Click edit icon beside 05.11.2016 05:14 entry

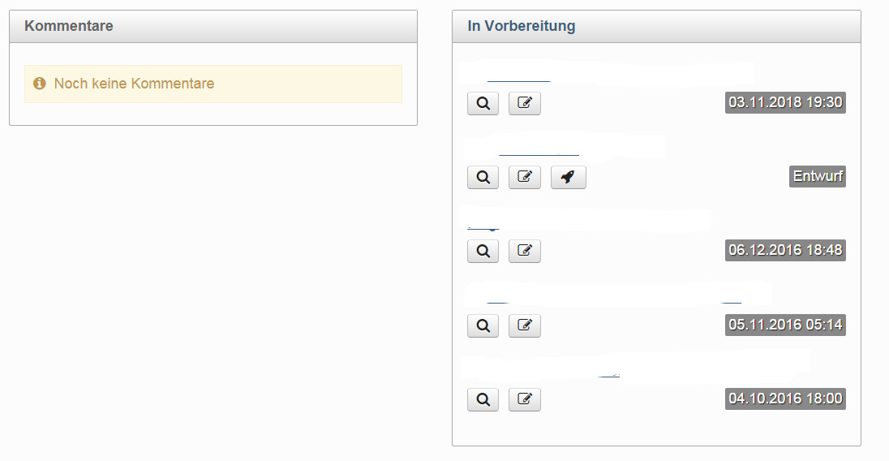pos(524,326)
